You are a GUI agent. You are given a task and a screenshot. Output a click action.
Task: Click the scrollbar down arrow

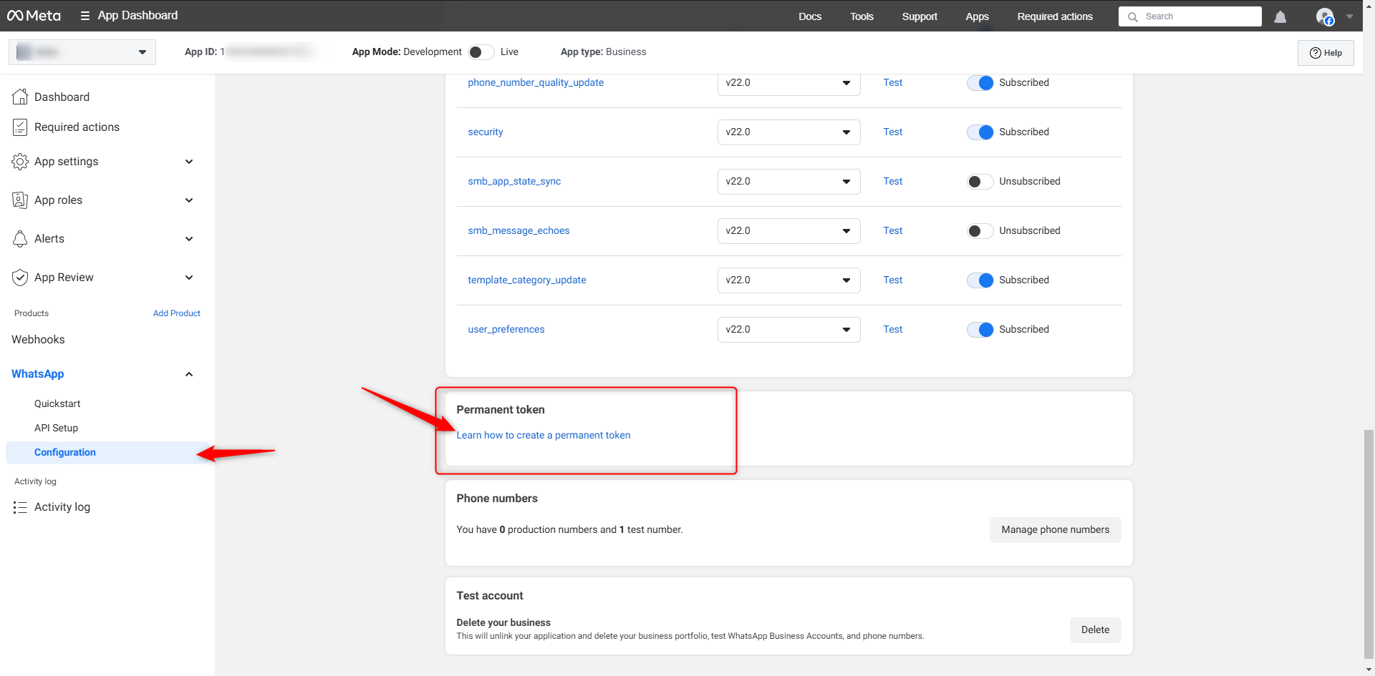pos(1369,670)
